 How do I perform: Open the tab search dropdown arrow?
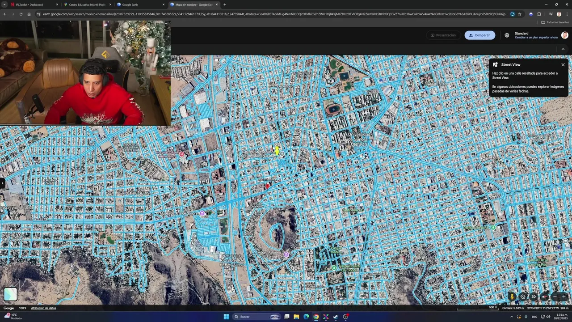pyautogui.click(x=4, y=4)
